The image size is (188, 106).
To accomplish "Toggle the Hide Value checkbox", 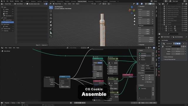I will 146,82.
